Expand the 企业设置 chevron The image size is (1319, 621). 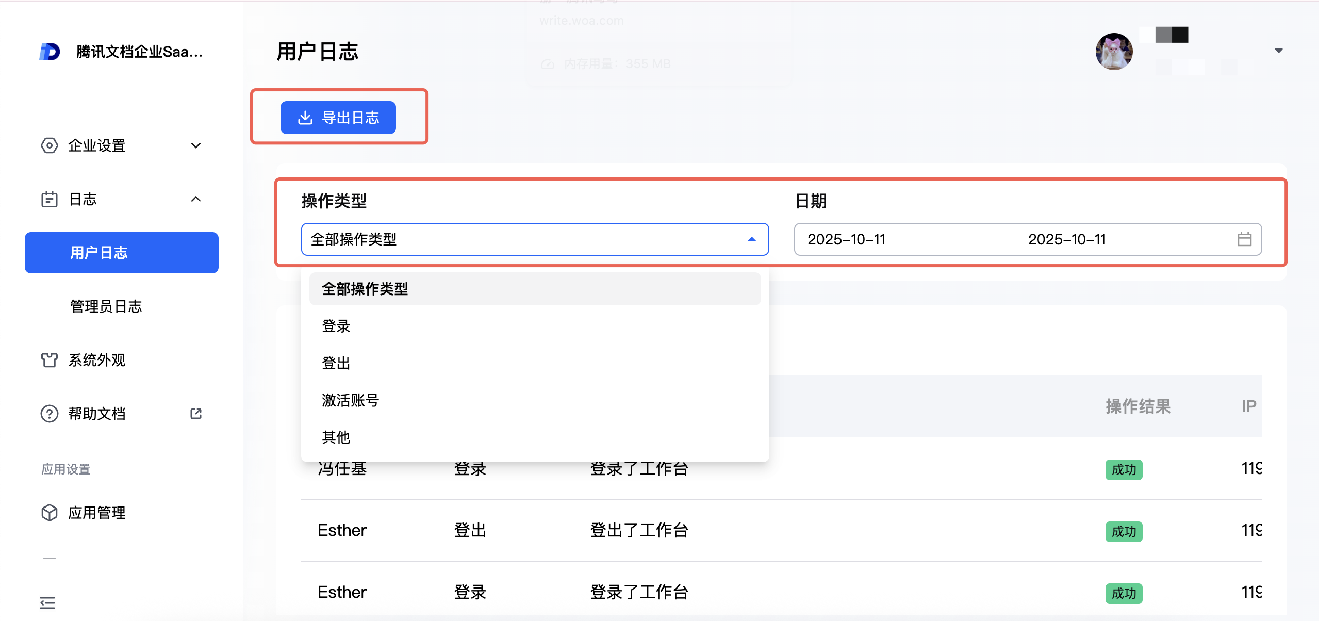point(196,145)
